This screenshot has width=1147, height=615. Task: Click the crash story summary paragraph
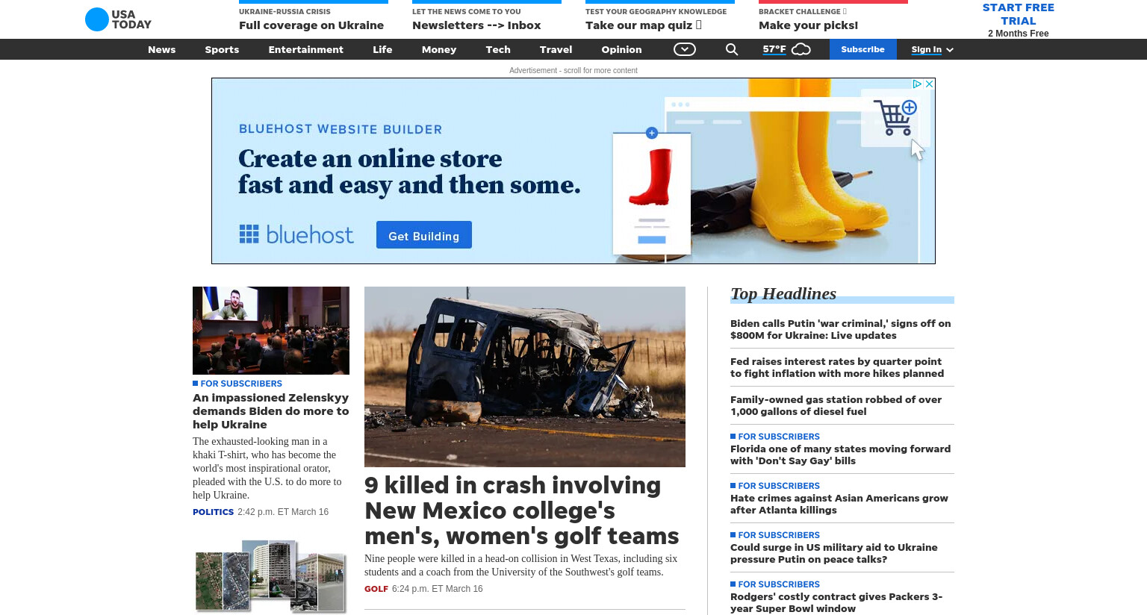pos(521,565)
